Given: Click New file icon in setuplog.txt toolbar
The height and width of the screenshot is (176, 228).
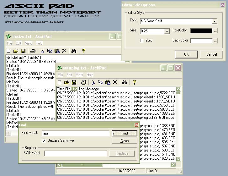Looking at the screenshot, I should coord(59,82).
